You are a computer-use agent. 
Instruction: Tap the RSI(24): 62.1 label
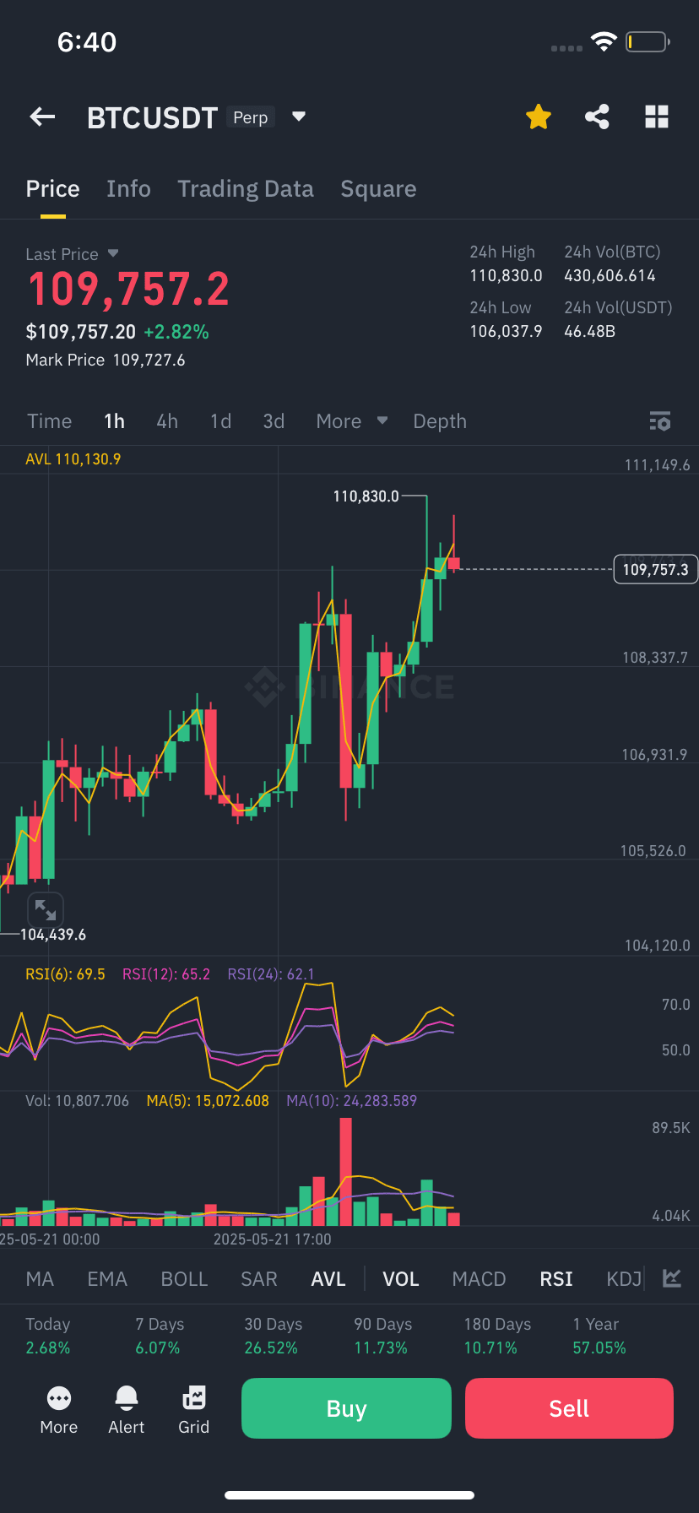pyautogui.click(x=271, y=974)
